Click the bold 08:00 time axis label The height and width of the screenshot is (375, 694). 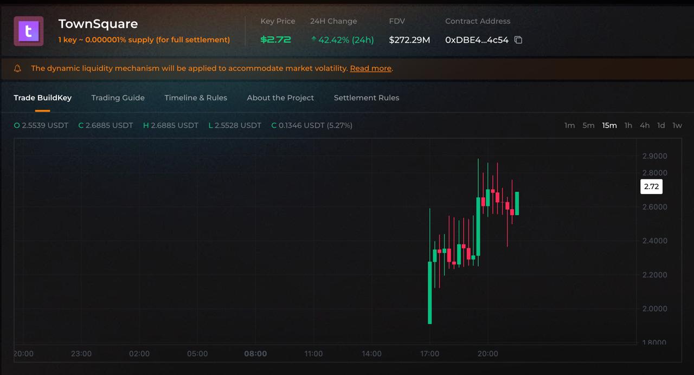pos(255,353)
